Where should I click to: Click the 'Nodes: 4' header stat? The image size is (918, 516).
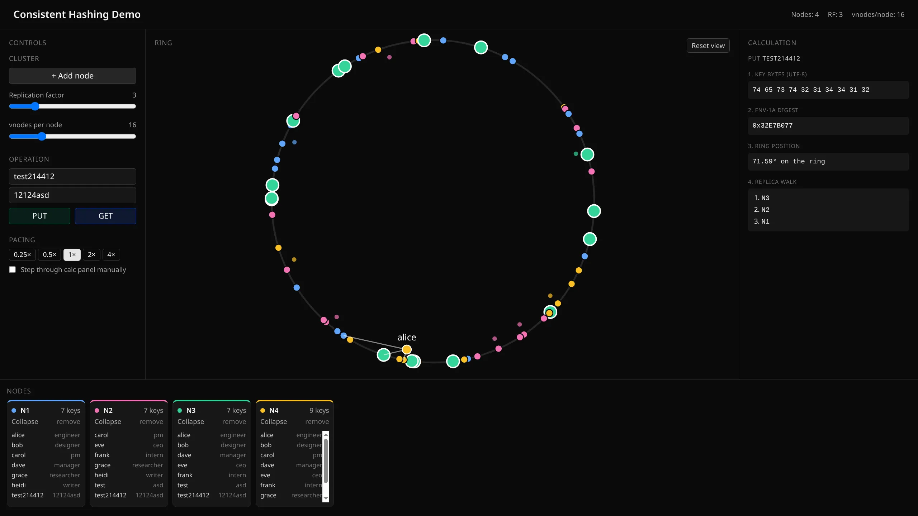(805, 14)
